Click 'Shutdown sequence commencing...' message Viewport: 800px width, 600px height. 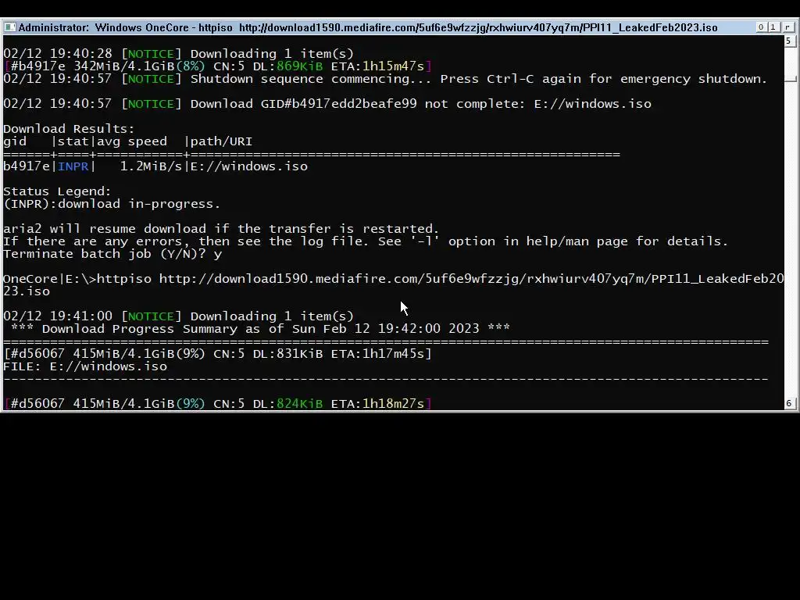point(311,79)
